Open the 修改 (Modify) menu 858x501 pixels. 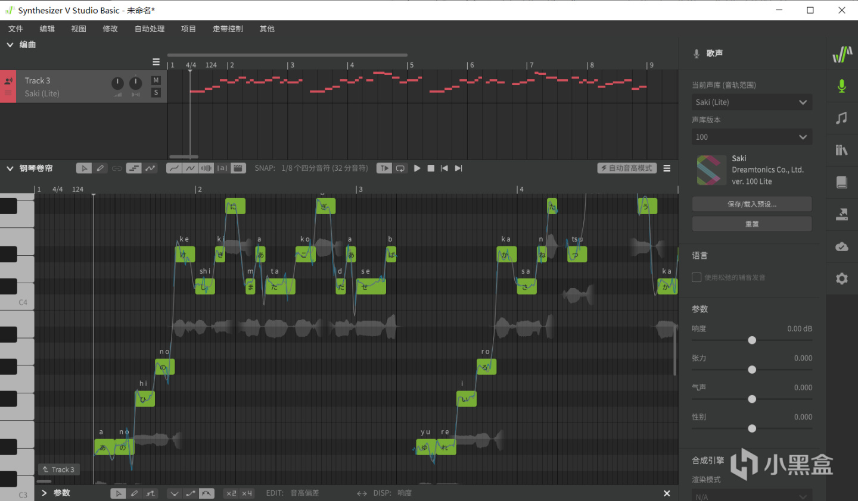pos(110,29)
